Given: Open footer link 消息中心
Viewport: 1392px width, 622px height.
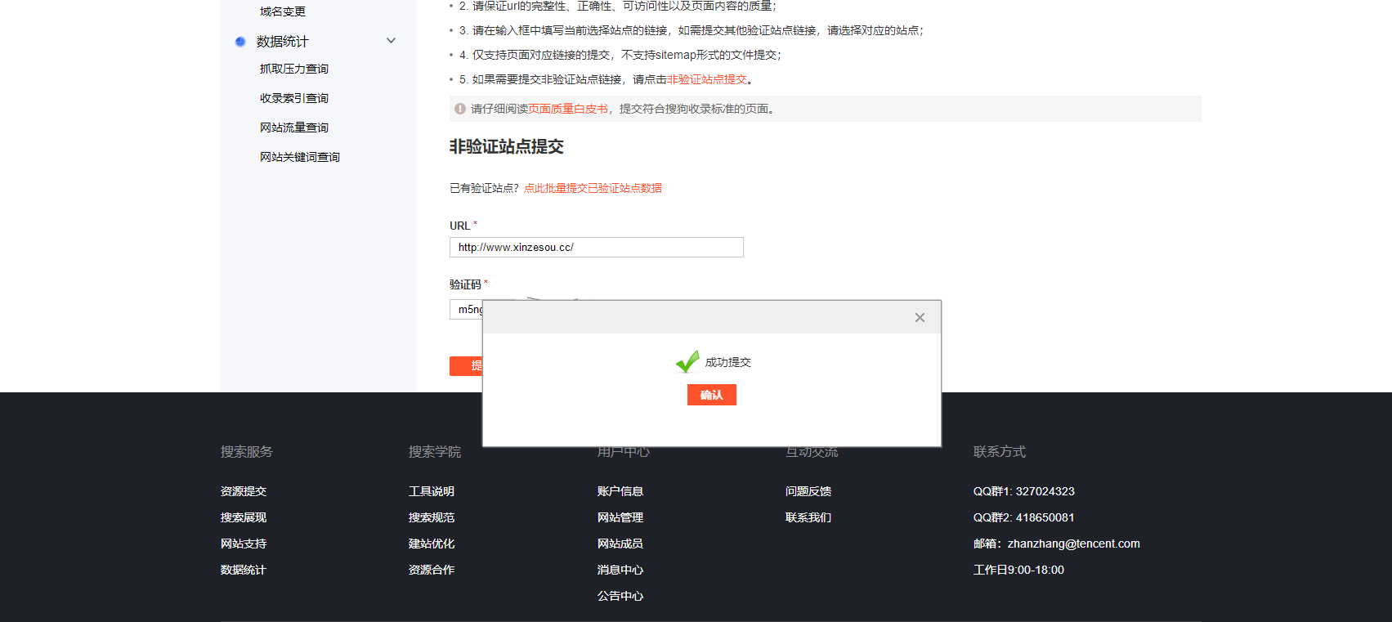Looking at the screenshot, I should (620, 570).
